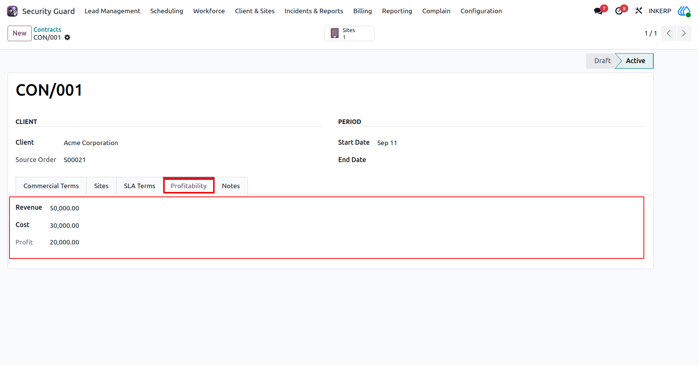Image resolution: width=699 pixels, height=365 pixels.
Task: Go back to Contracts breadcrumb link
Action: coord(47,29)
